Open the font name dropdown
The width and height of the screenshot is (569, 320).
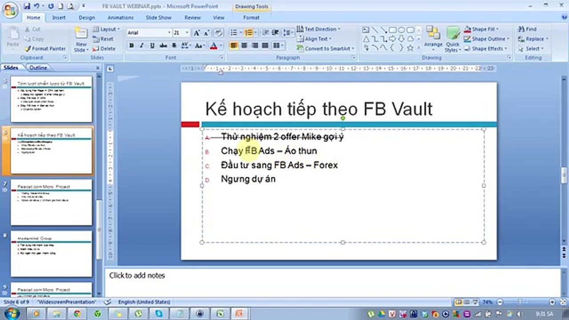coord(169,33)
